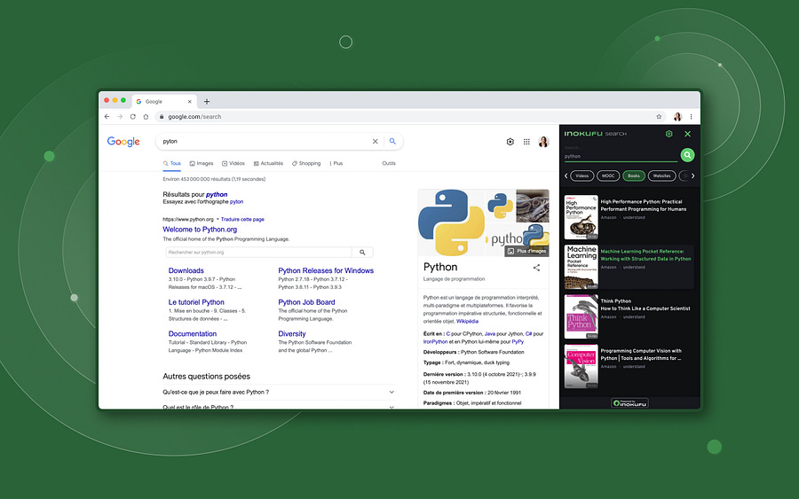Select the Websites filter chip
The image size is (799, 499).
662,176
